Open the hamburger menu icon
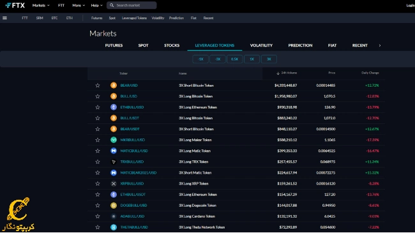Screen dimensions: 415x233 (x=4, y=18)
